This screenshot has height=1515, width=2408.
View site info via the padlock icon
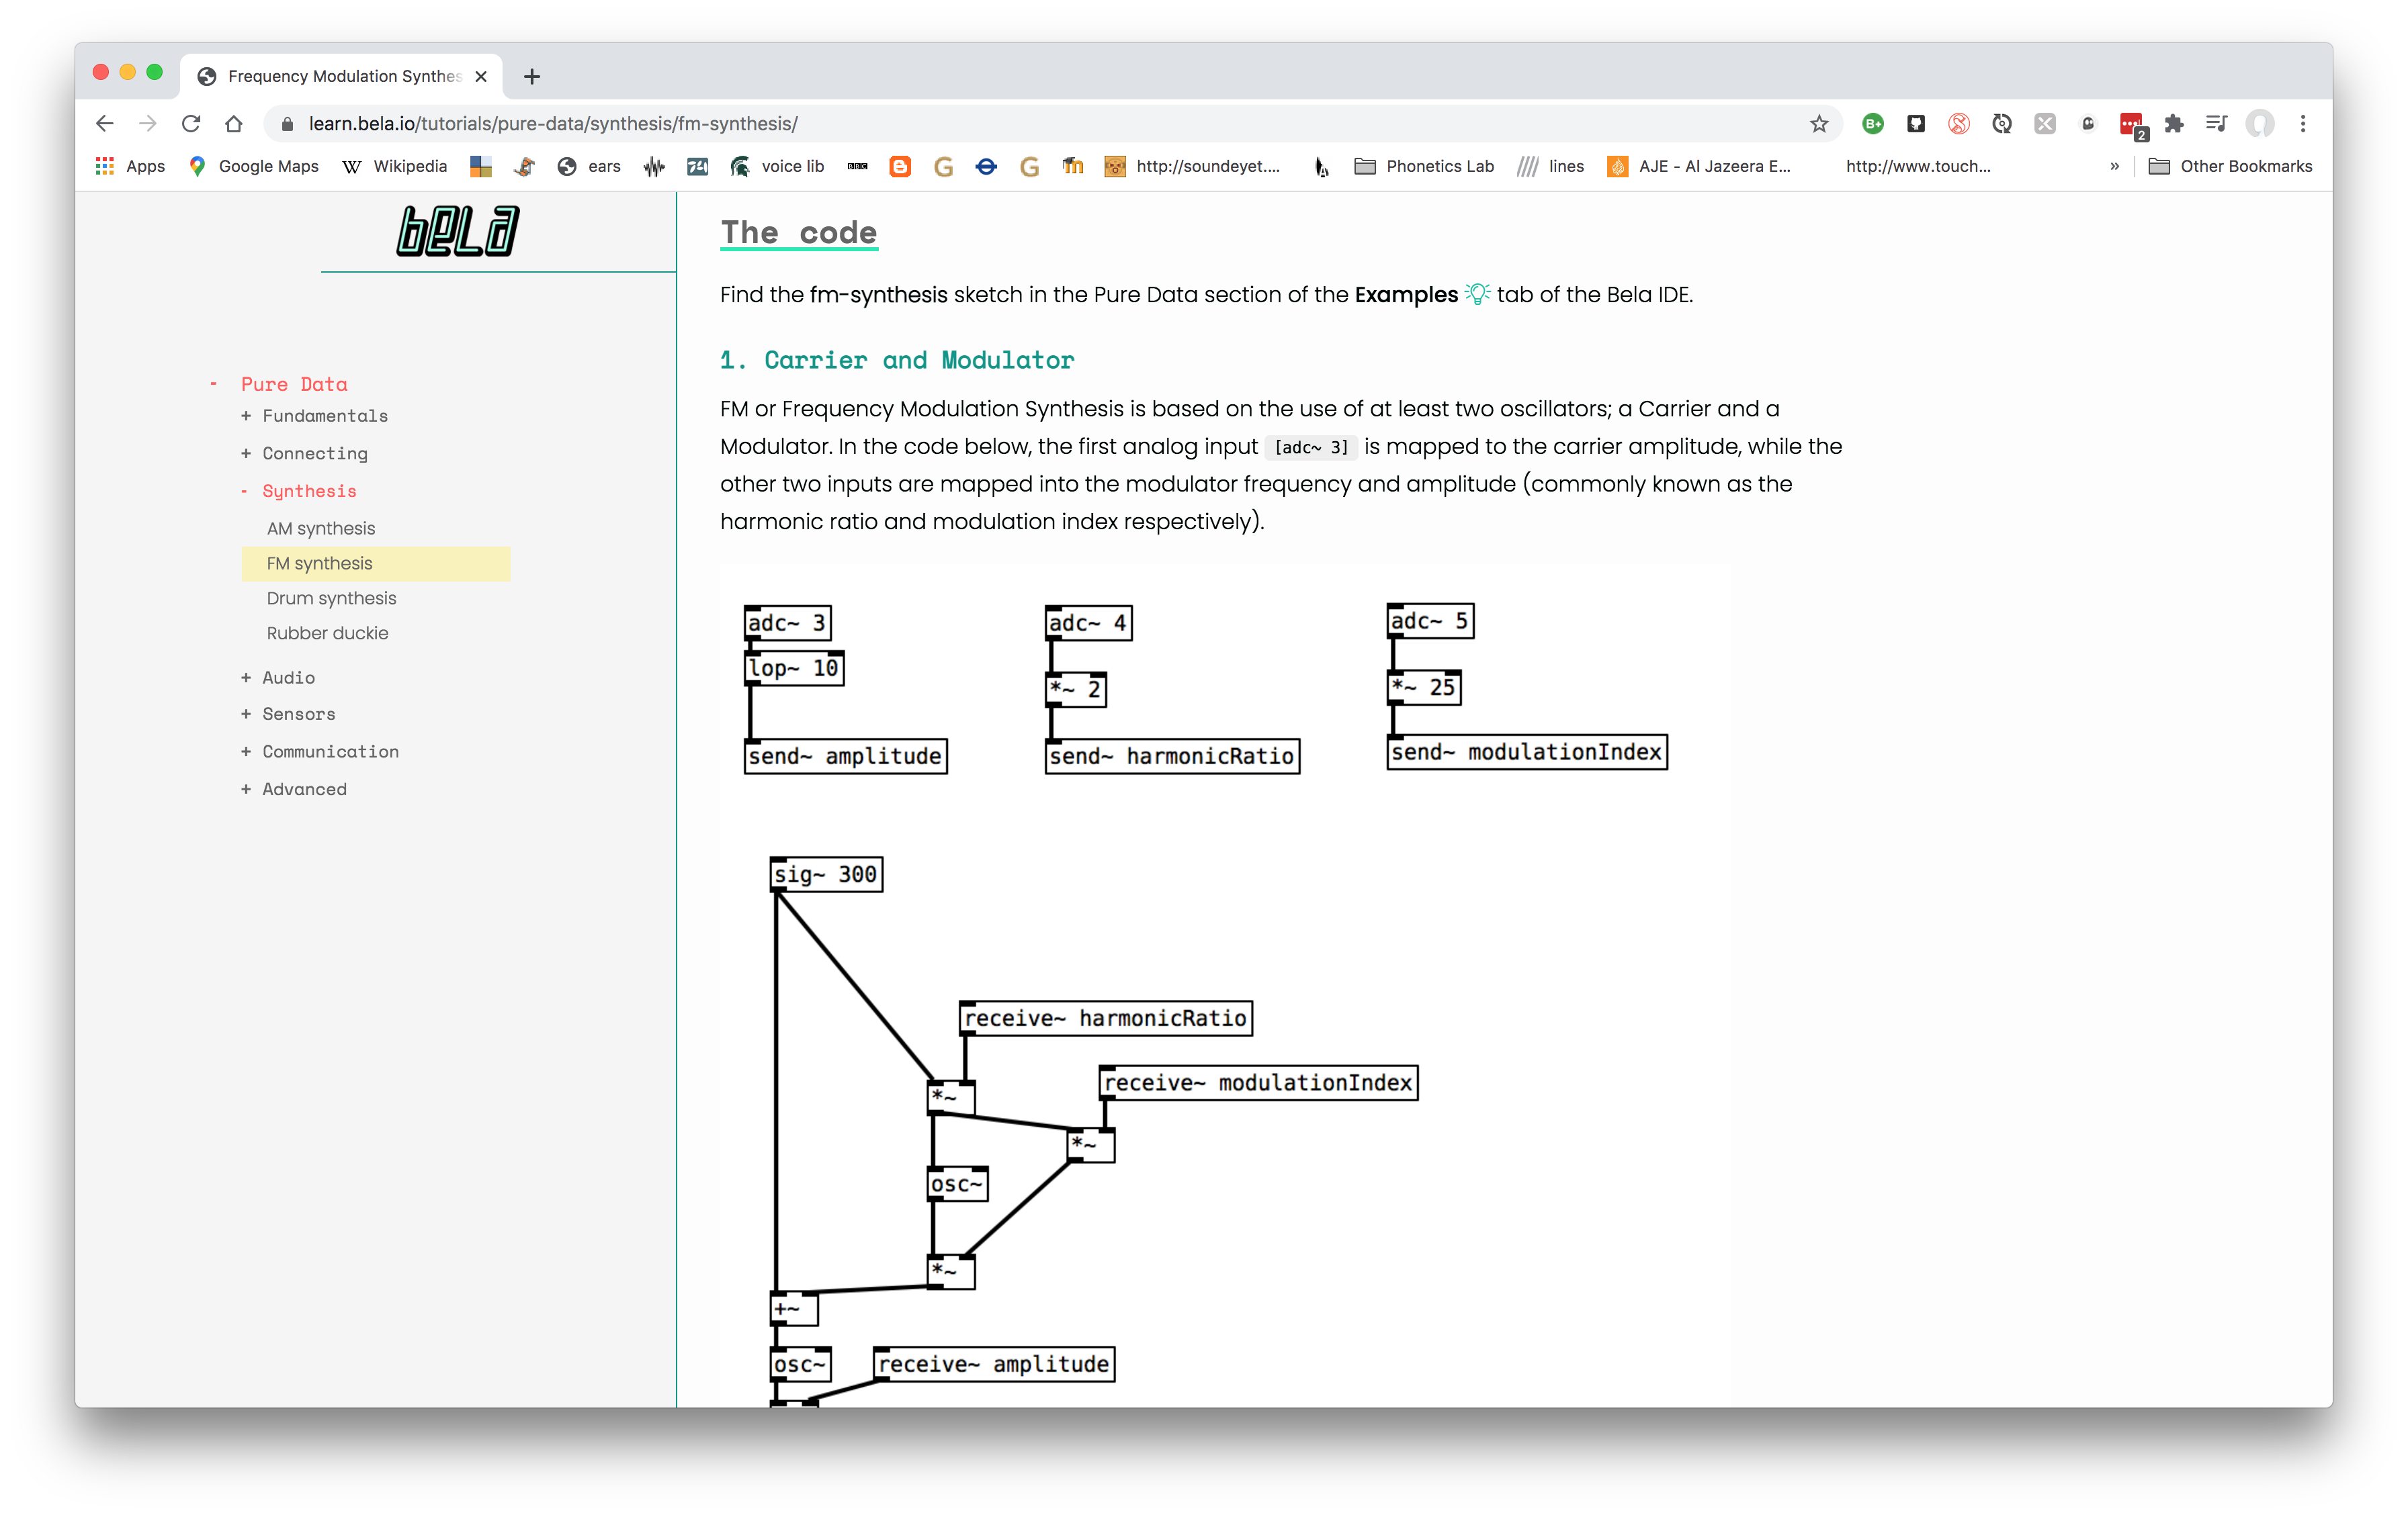pos(287,123)
